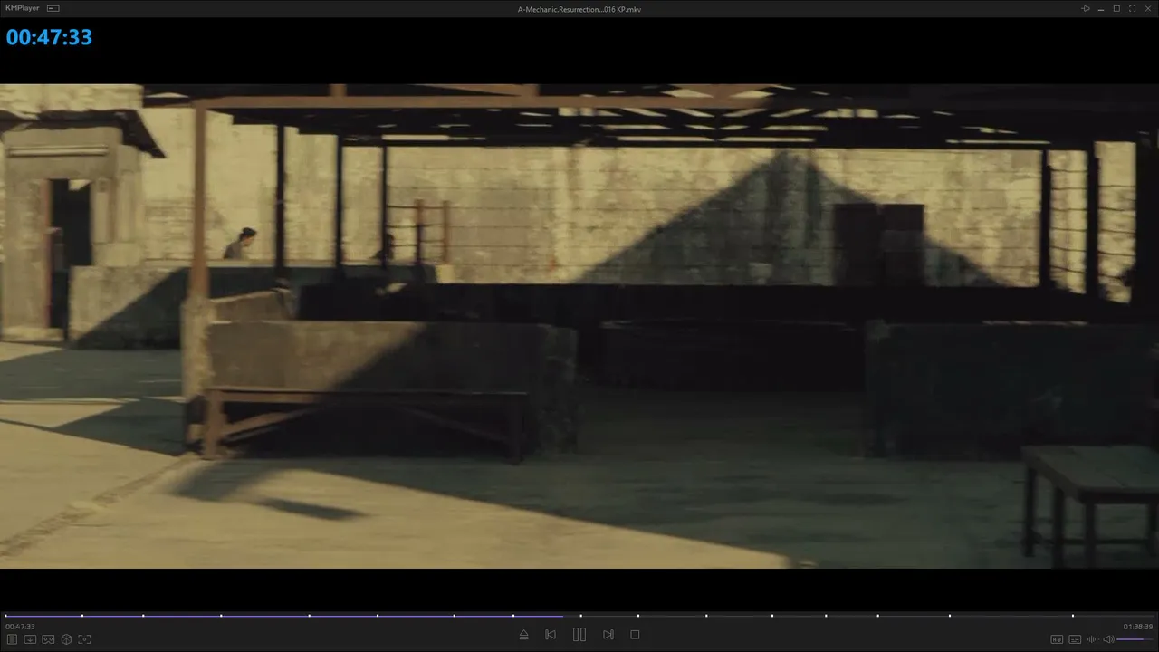Click the screen capture focus icon
The height and width of the screenshot is (652, 1159).
[x=84, y=639]
